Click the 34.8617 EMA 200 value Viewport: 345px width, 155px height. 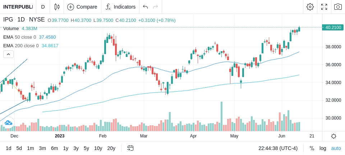[x=50, y=45]
